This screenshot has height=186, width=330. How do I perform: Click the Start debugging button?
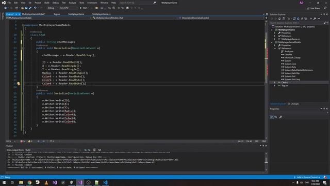[84, 8]
